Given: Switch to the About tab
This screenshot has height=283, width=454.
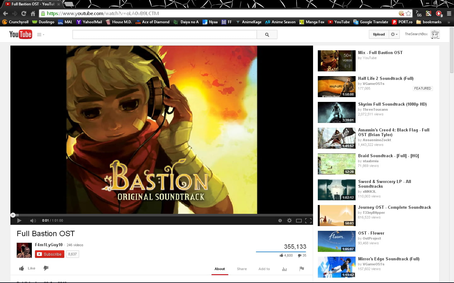Looking at the screenshot, I should click(220, 269).
